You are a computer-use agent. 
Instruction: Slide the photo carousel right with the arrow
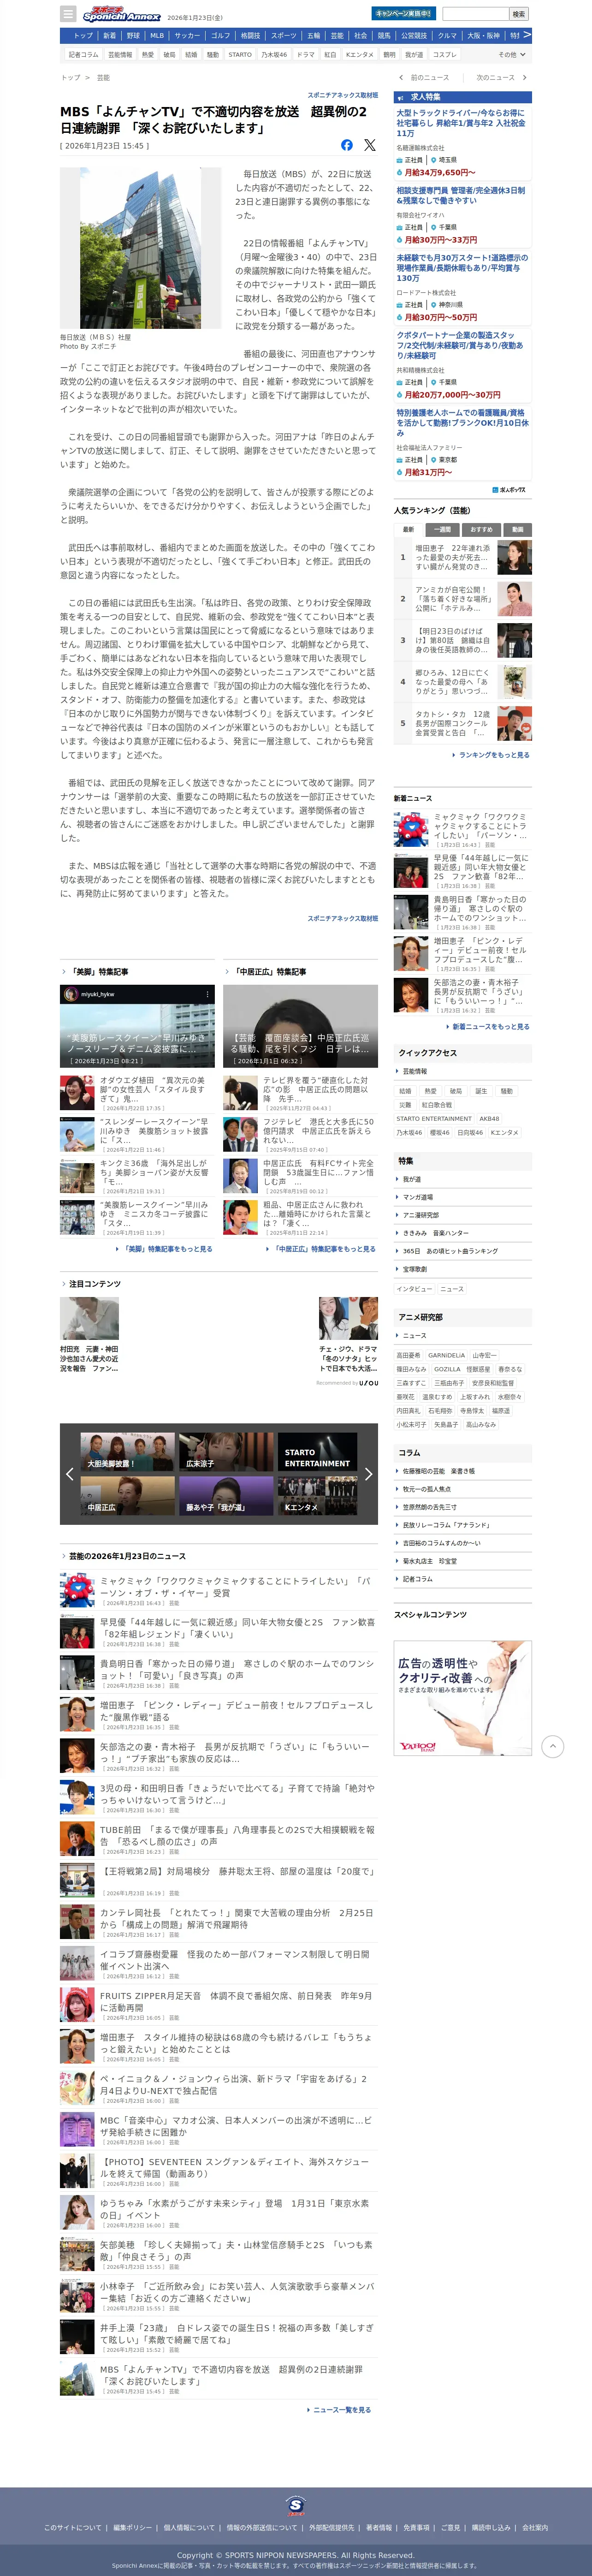tap(368, 1473)
